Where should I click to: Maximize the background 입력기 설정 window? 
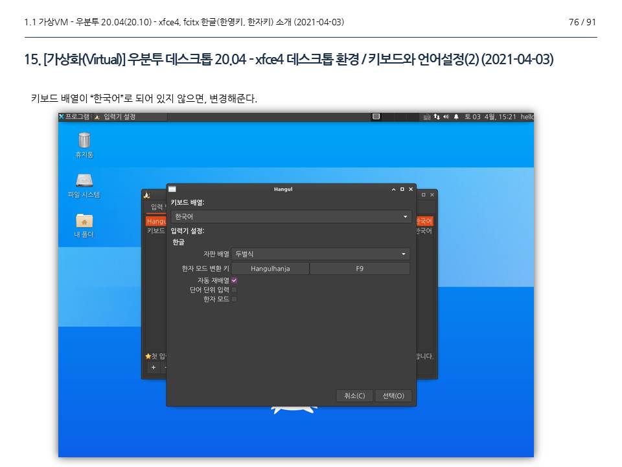pyautogui.click(x=424, y=195)
